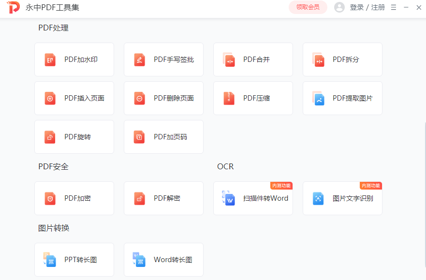Viewport: 426px width, 280px height.
Task: Click the 图片文字识别 label text
Action: point(353,199)
